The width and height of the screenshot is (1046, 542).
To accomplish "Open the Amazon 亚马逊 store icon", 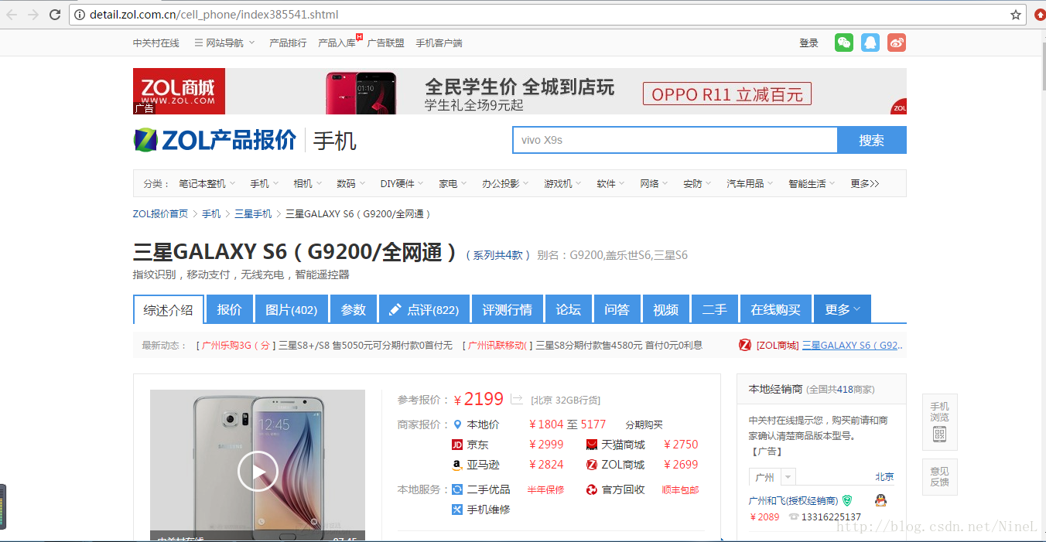I will click(457, 465).
